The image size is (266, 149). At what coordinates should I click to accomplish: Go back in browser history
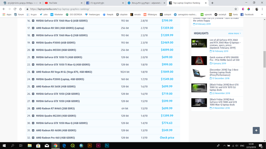(4, 9)
